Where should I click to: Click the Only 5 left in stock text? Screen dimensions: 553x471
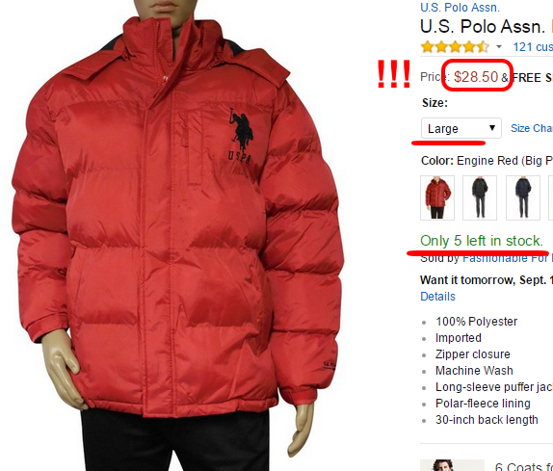(482, 241)
